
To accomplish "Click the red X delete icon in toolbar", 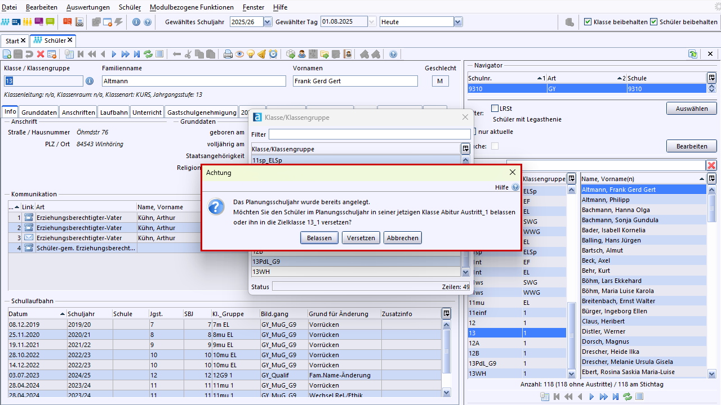I will coord(41,54).
